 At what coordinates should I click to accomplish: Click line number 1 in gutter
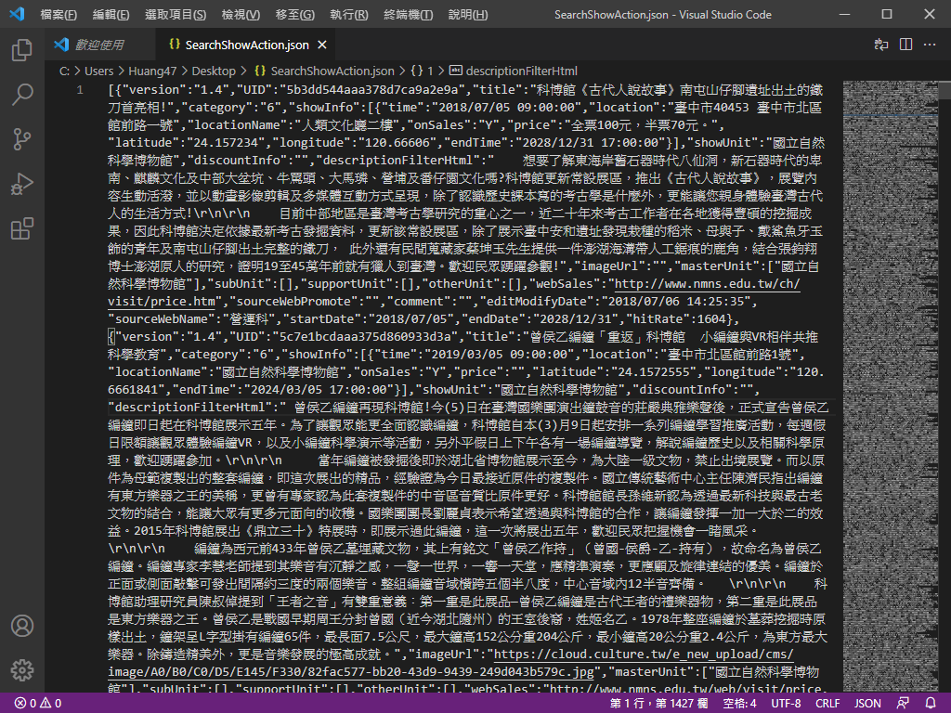[x=80, y=90]
